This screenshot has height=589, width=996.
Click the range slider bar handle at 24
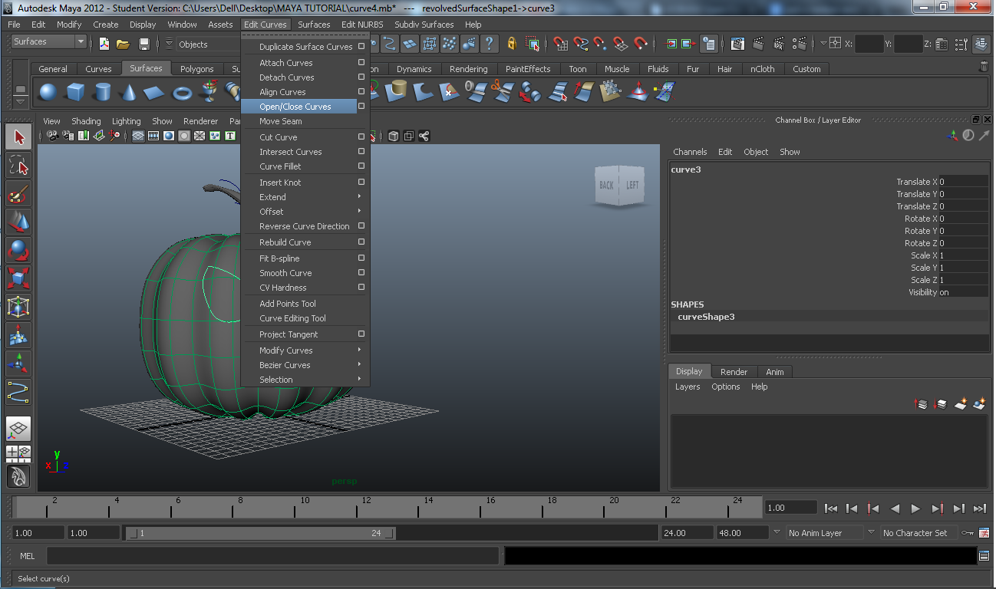[389, 533]
